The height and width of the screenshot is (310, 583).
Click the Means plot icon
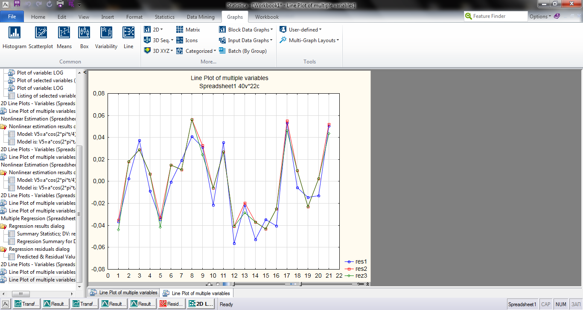pyautogui.click(x=64, y=37)
